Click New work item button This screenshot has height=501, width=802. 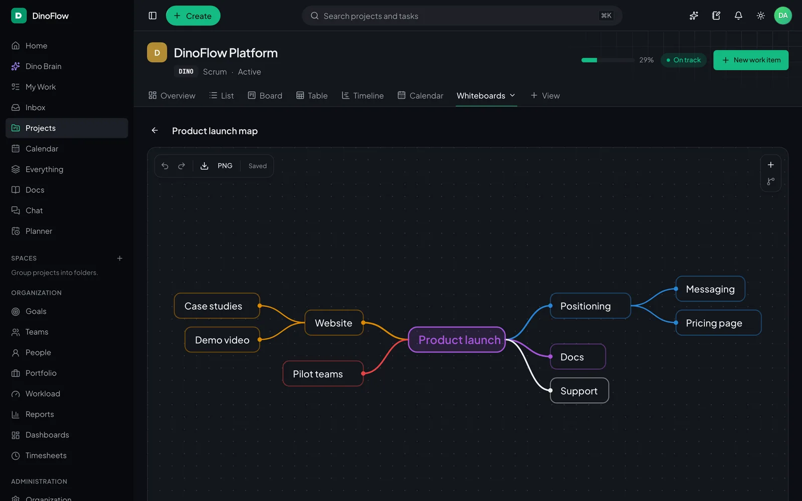[x=751, y=60]
